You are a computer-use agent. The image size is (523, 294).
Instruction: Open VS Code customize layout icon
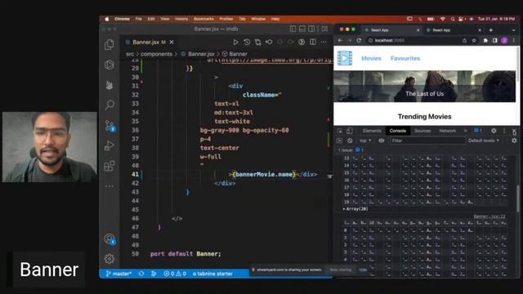(324, 29)
